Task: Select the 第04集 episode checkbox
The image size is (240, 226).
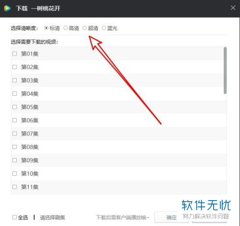Action: tap(14, 93)
